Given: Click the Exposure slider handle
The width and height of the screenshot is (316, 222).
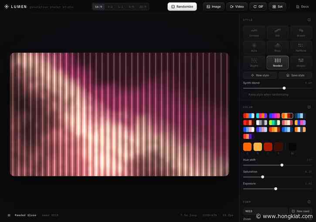Looking at the screenshot, I should [x=276, y=189].
